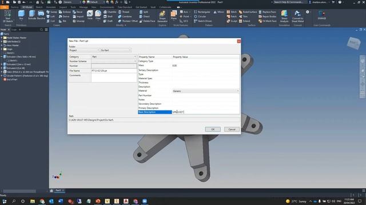Image resolution: width=366 pixels, height=205 pixels.
Task: Open the Fillet tool
Action: (x=98, y=15)
